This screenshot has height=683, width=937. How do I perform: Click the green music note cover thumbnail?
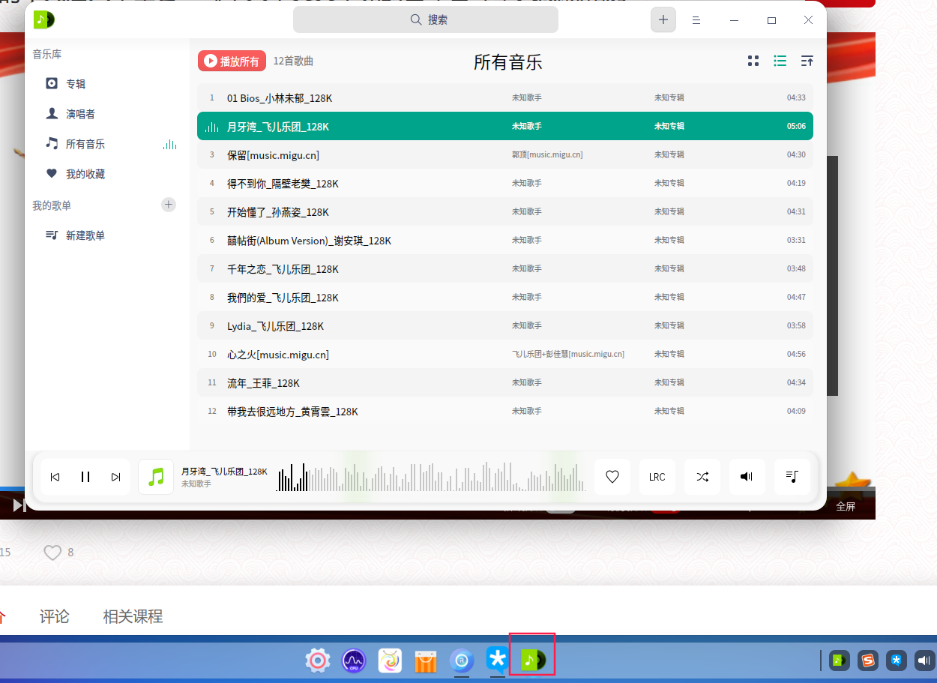point(156,477)
